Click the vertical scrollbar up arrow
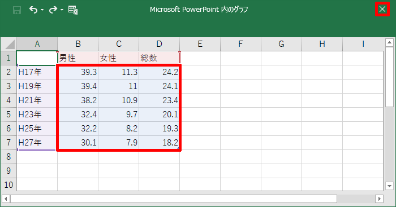The height and width of the screenshot is (207, 396). pos(389,42)
